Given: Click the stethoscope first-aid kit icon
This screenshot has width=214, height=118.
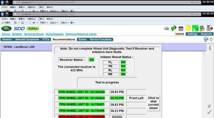Looking at the screenshot, I should pyautogui.click(x=166, y=28).
